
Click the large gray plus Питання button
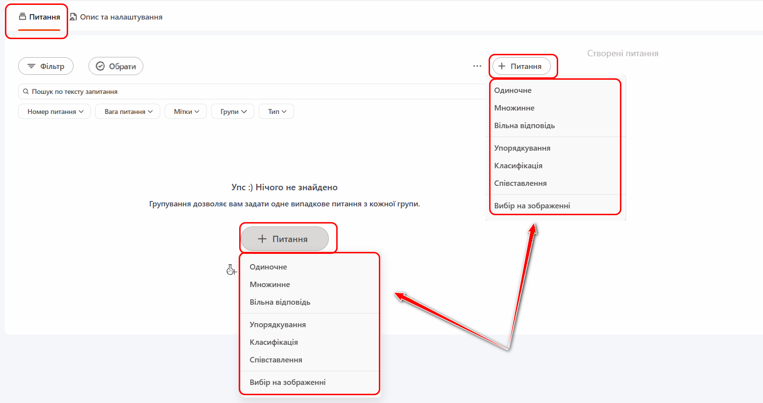pos(284,239)
